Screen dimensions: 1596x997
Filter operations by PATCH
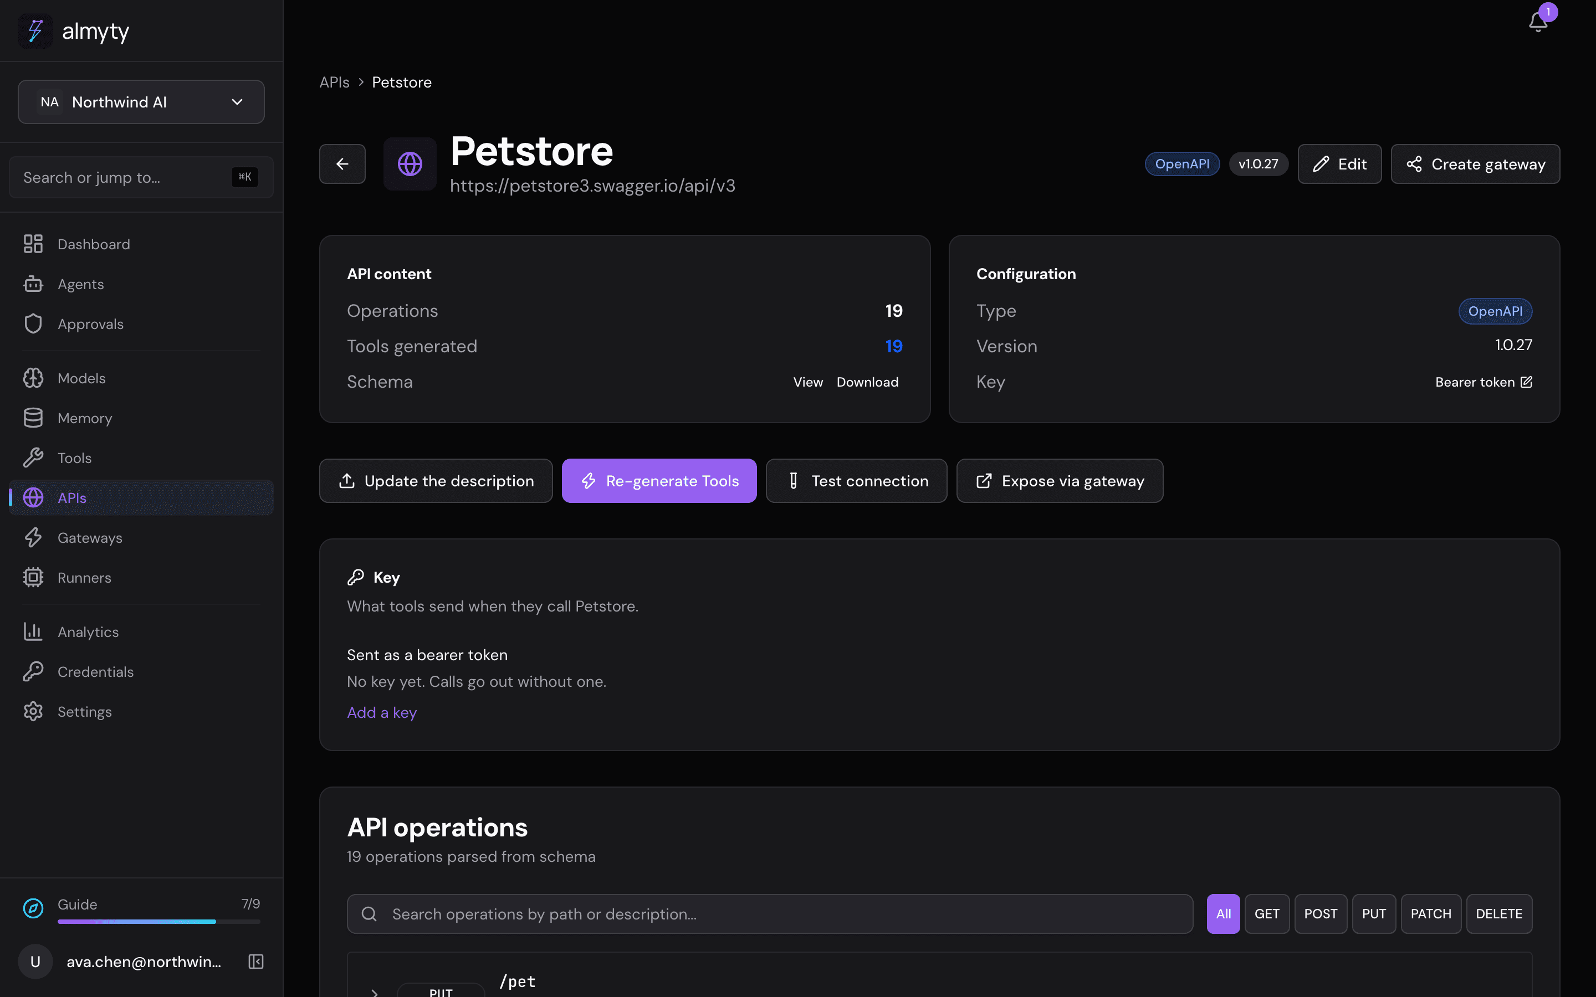1430,913
